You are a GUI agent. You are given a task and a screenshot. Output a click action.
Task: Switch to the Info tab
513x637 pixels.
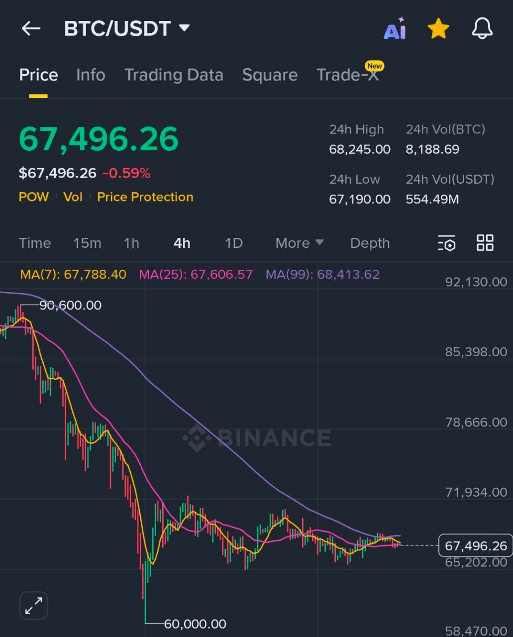click(x=91, y=75)
